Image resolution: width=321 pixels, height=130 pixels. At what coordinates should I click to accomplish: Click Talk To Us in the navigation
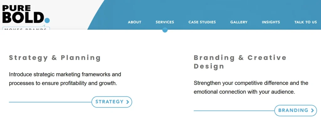tap(305, 22)
